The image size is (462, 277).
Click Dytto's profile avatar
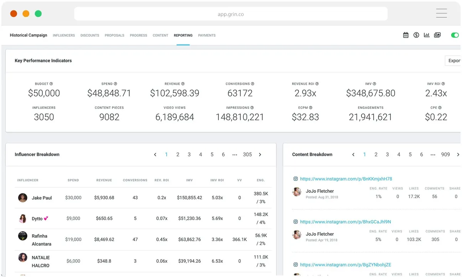pyautogui.click(x=23, y=219)
